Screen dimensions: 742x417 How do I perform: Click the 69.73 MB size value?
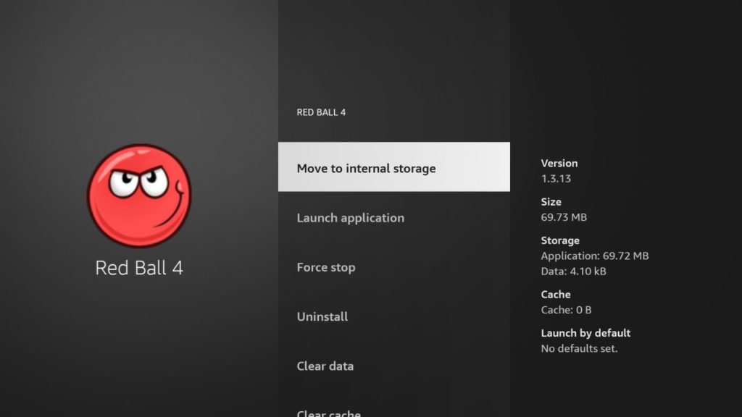[x=564, y=217]
